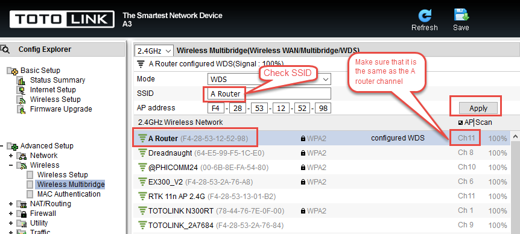The width and height of the screenshot is (520, 234).
Task: Open Status Summary chart icon
Action: click(x=21, y=81)
